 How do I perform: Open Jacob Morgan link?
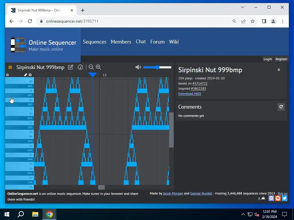pyautogui.click(x=173, y=193)
